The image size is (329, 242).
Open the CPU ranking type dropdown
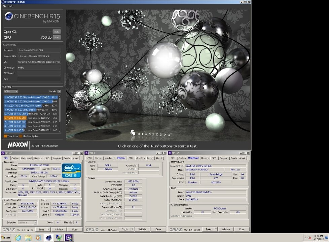click(11, 91)
